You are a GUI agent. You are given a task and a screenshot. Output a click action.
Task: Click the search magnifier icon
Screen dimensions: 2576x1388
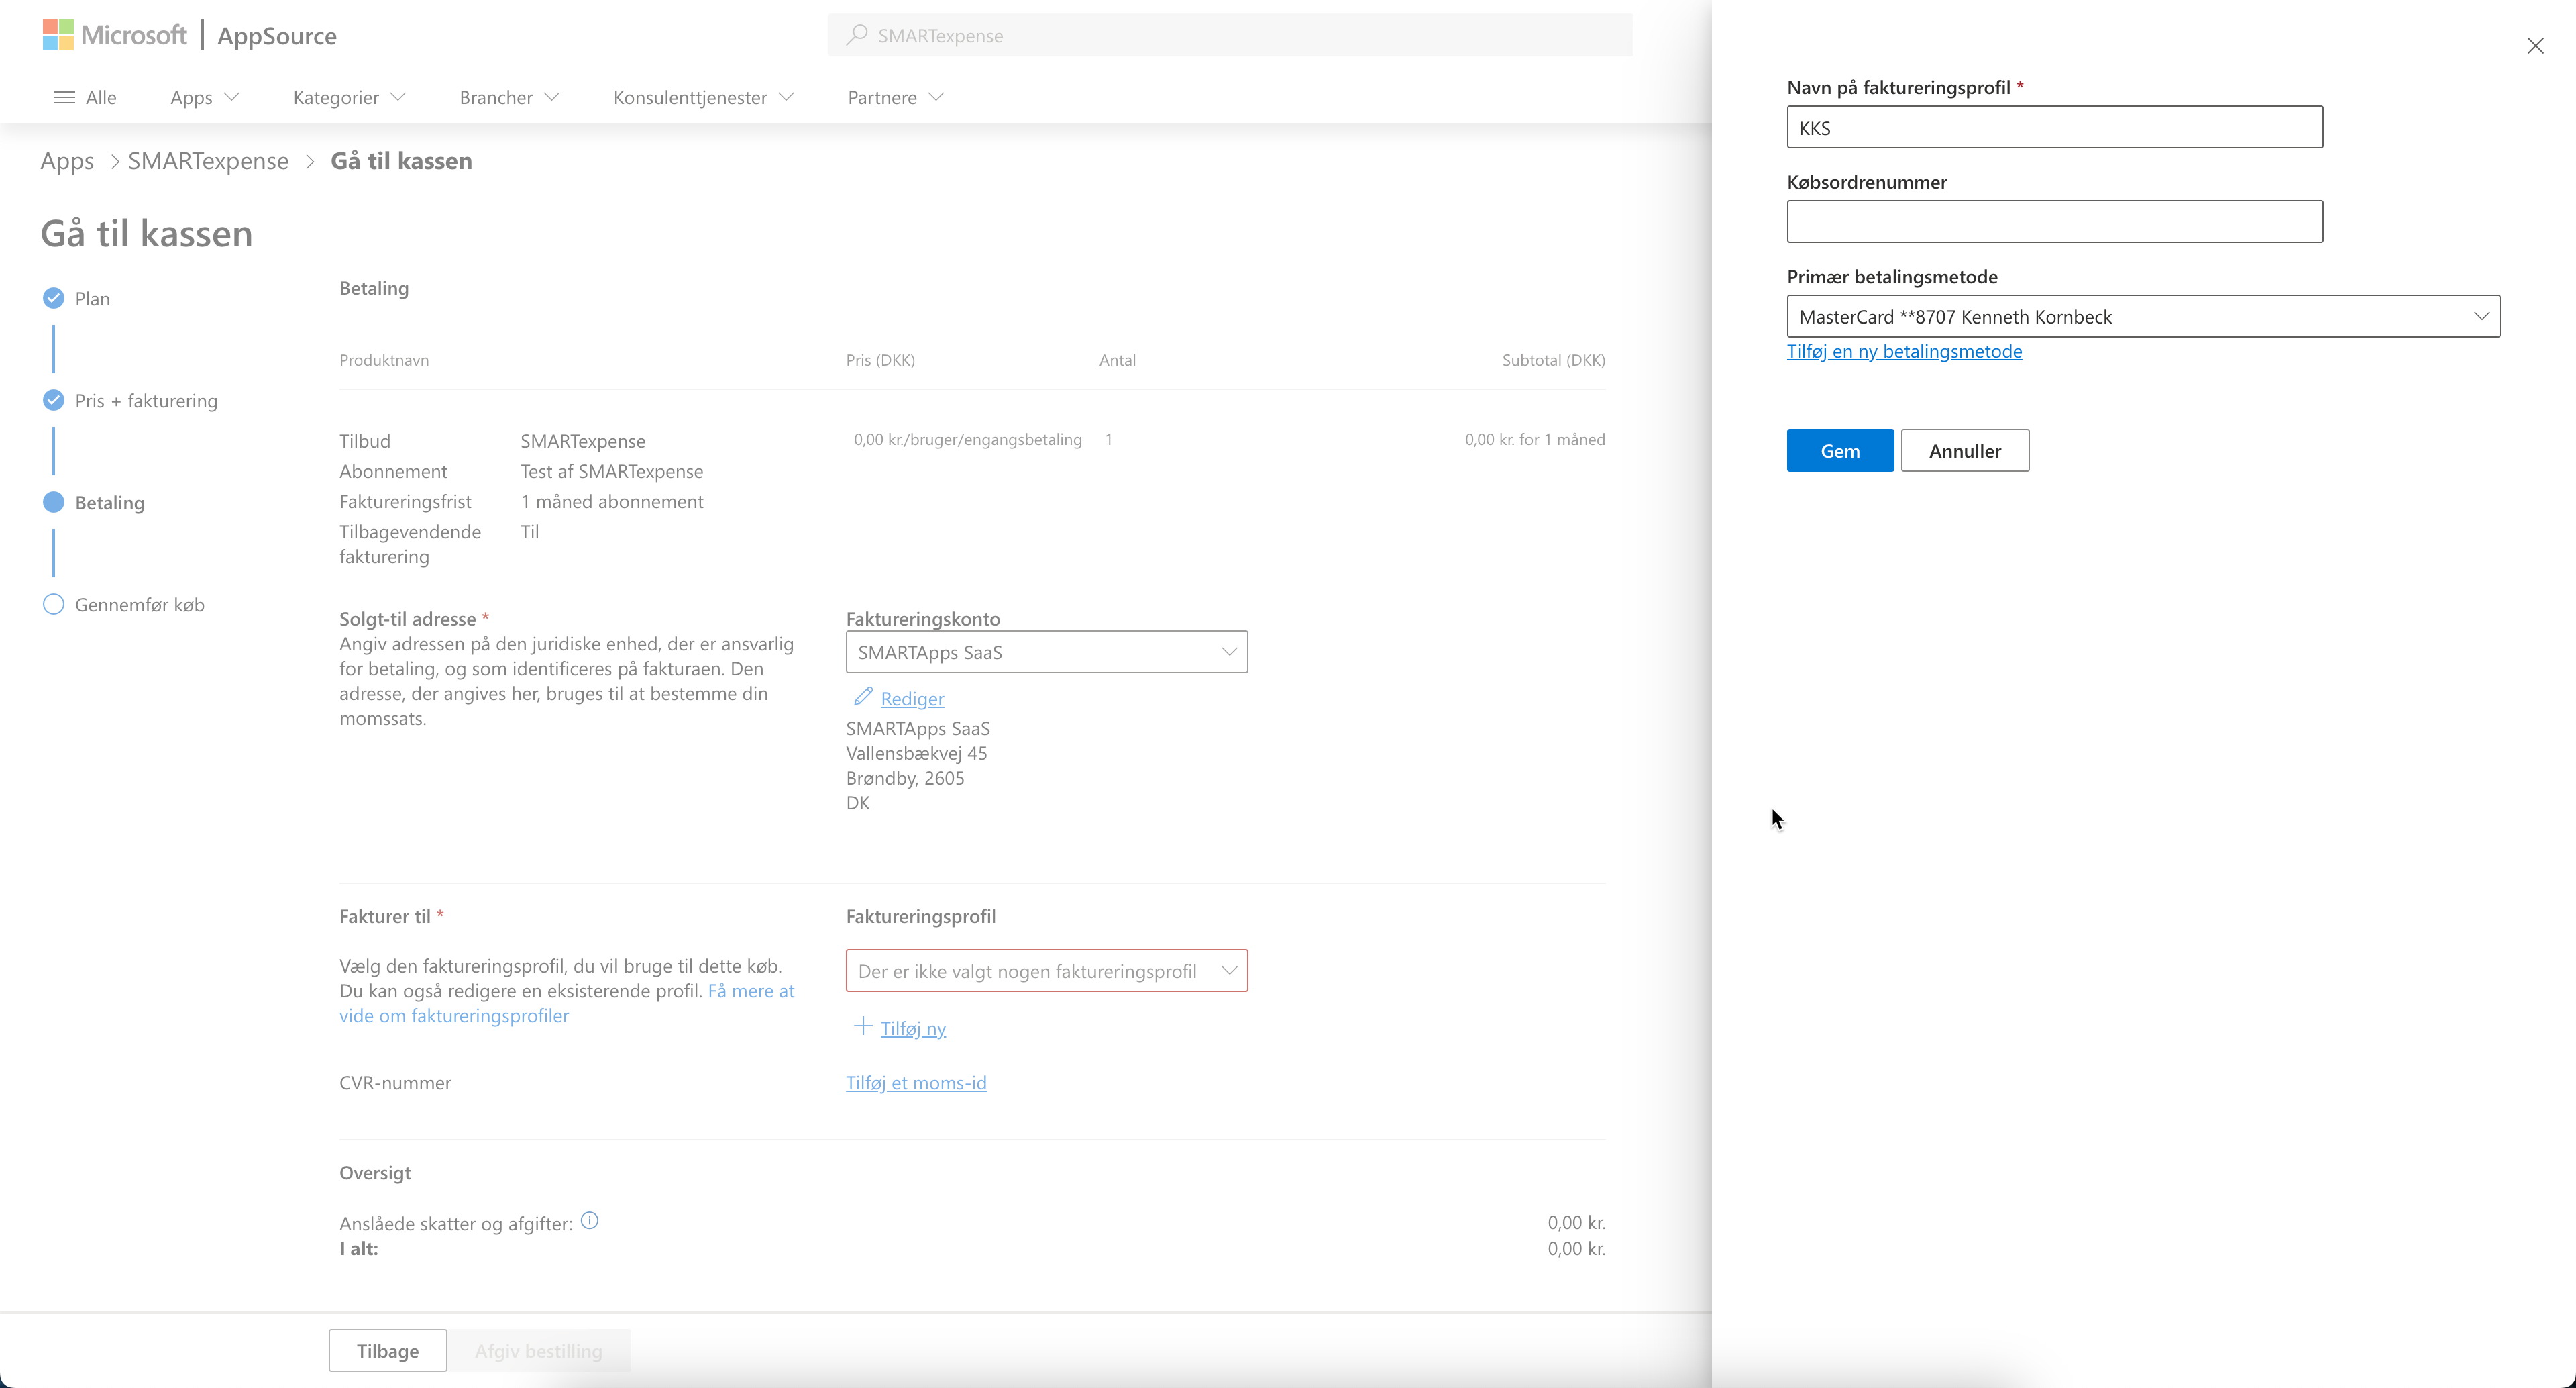(856, 35)
